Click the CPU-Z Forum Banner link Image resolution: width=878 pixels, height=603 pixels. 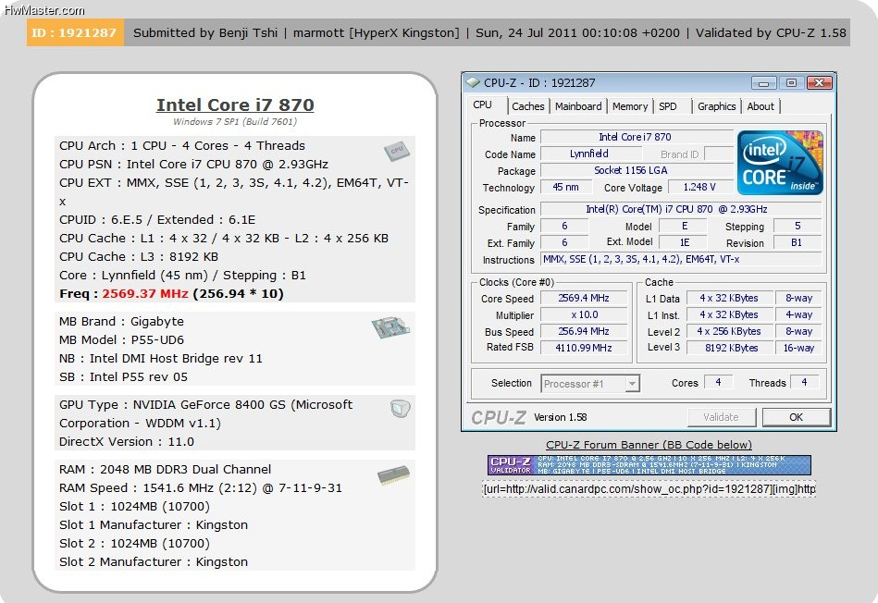649,445
